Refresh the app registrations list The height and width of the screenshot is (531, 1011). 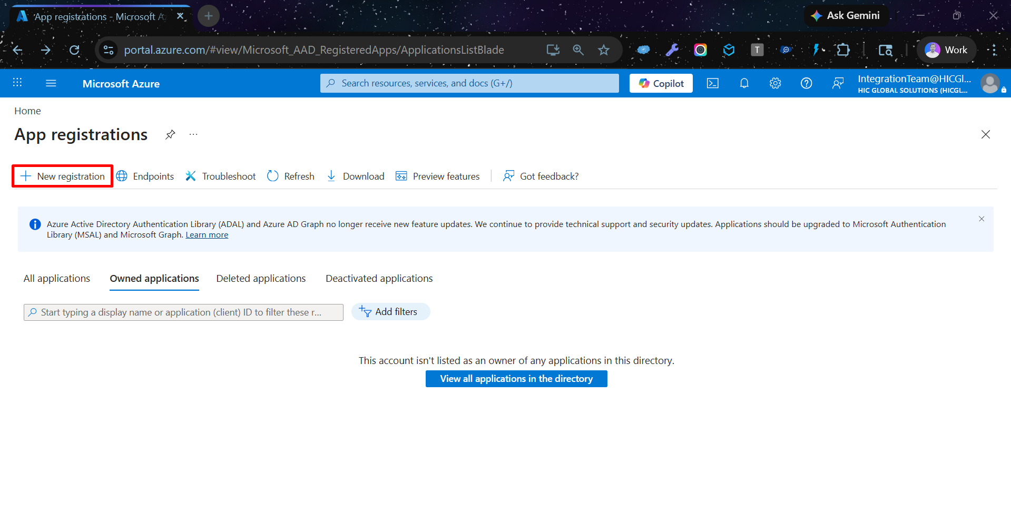pyautogui.click(x=291, y=176)
